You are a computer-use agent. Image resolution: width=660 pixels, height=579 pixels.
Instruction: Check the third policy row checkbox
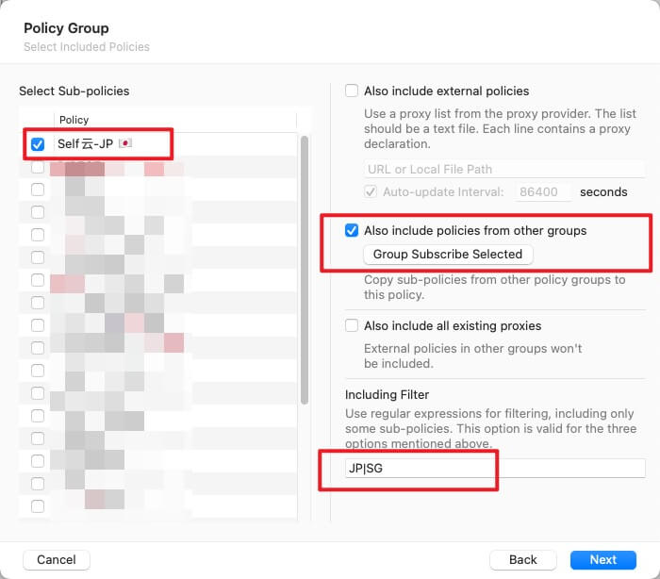pos(38,190)
